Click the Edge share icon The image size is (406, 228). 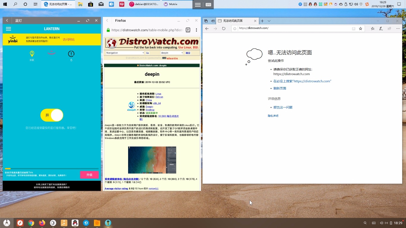(x=389, y=28)
